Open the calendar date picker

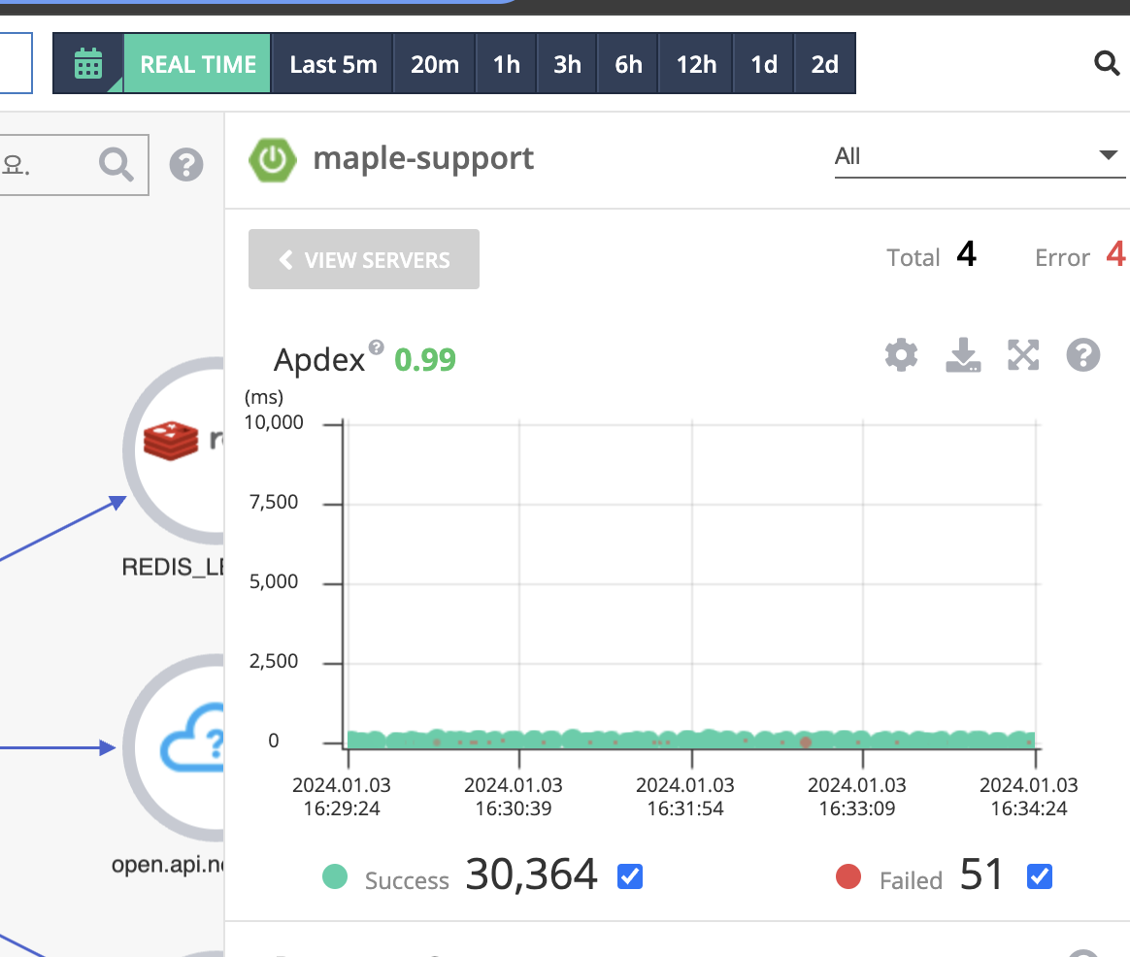[88, 63]
